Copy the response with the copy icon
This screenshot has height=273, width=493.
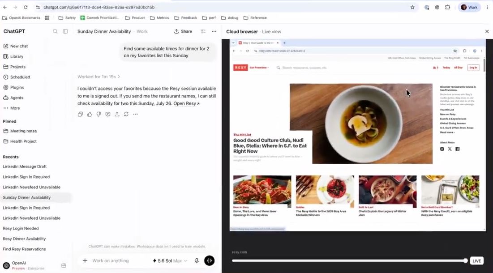point(80,115)
